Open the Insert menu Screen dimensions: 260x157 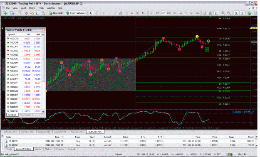tap(23, 8)
